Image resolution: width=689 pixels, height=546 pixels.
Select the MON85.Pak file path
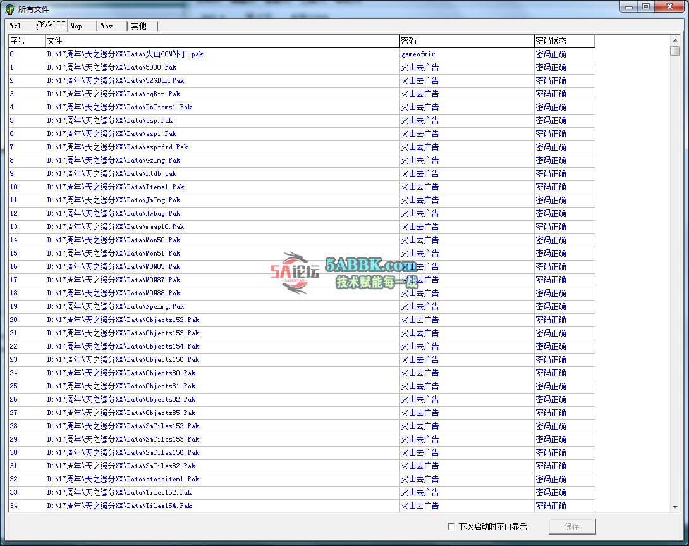click(114, 266)
